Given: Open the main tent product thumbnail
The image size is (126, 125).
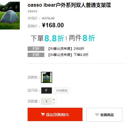Looking at the screenshot, I should pos(10,16).
